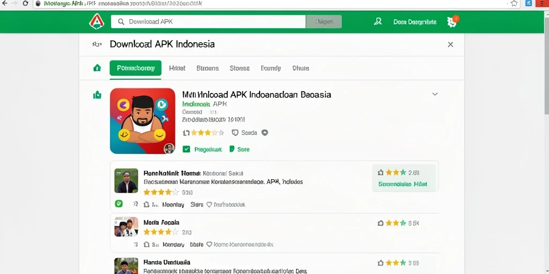Expand the chevron beside the app title
The width and height of the screenshot is (549, 274).
coord(435,94)
